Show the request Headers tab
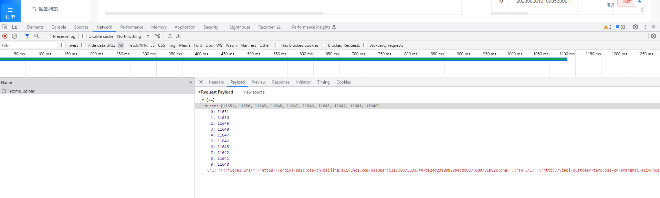 point(216,82)
